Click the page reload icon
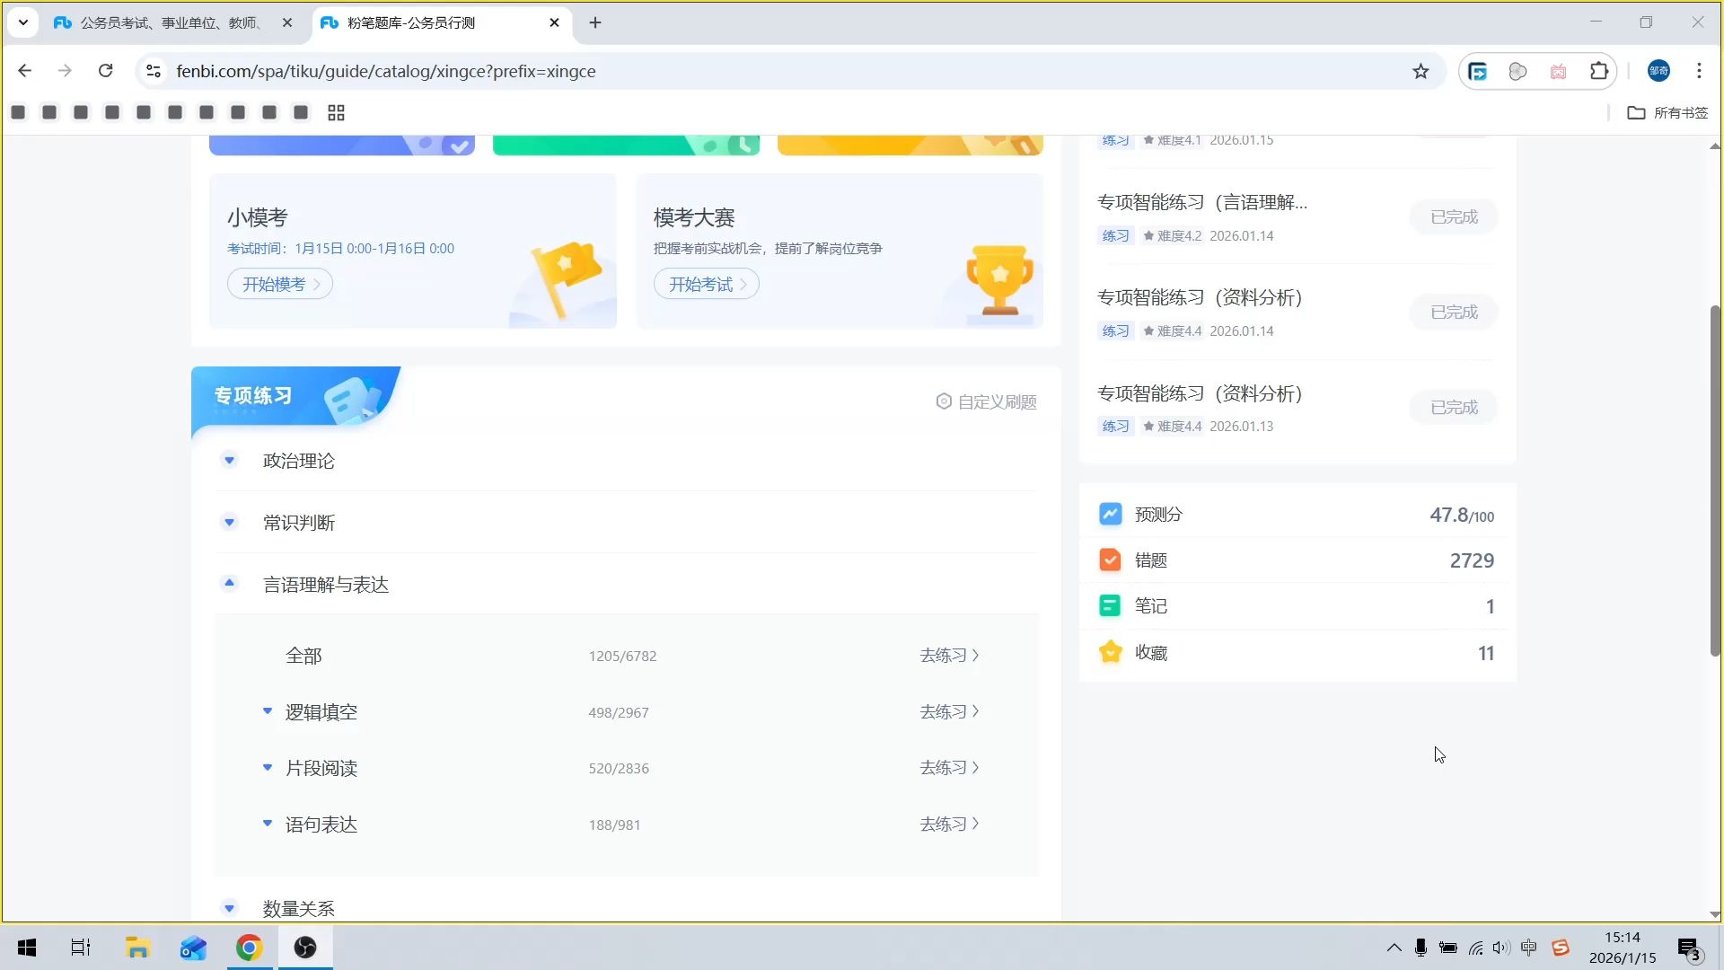 105,71
